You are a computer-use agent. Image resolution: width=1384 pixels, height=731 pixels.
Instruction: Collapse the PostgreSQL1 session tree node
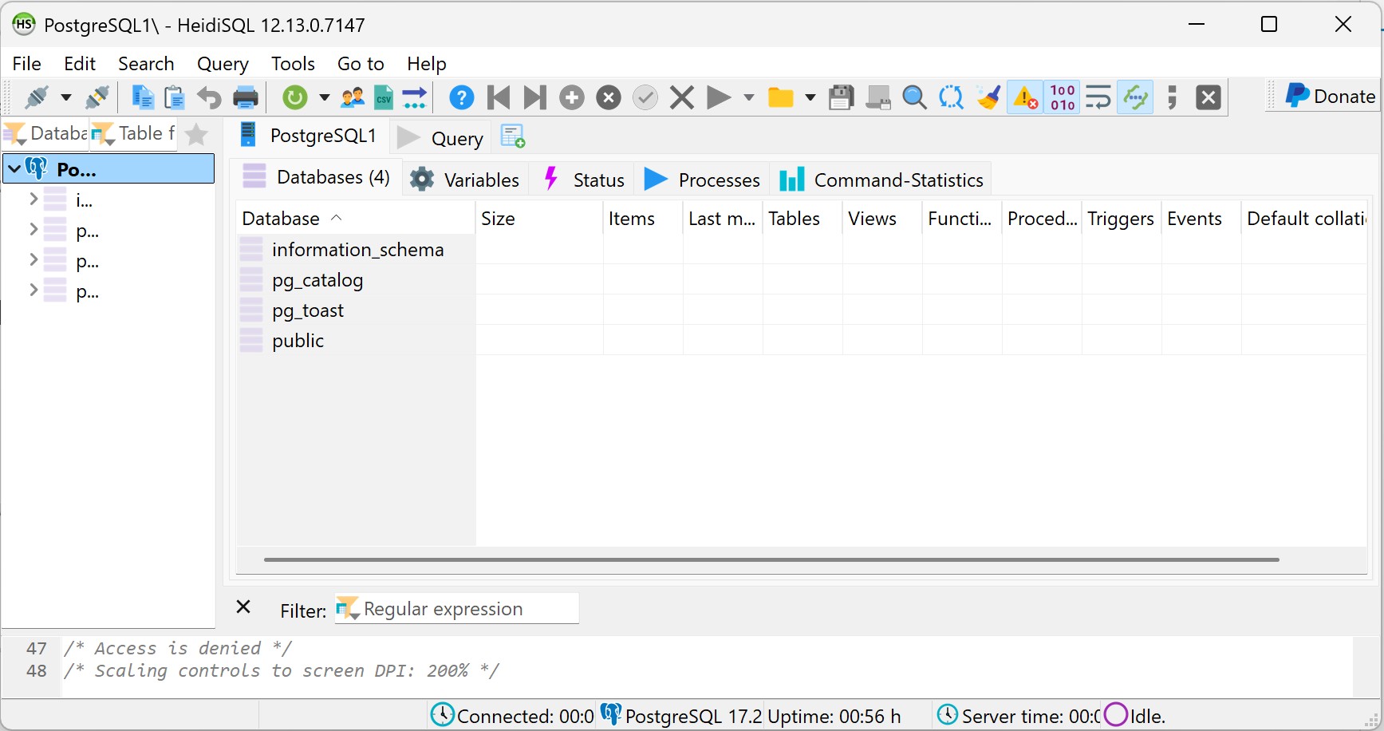click(14, 169)
